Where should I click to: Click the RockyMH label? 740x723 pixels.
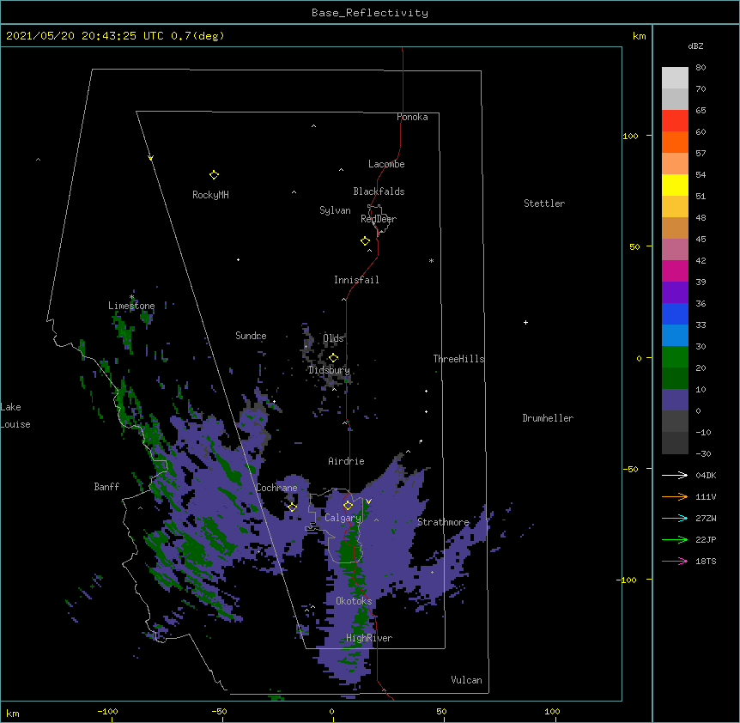click(x=210, y=195)
